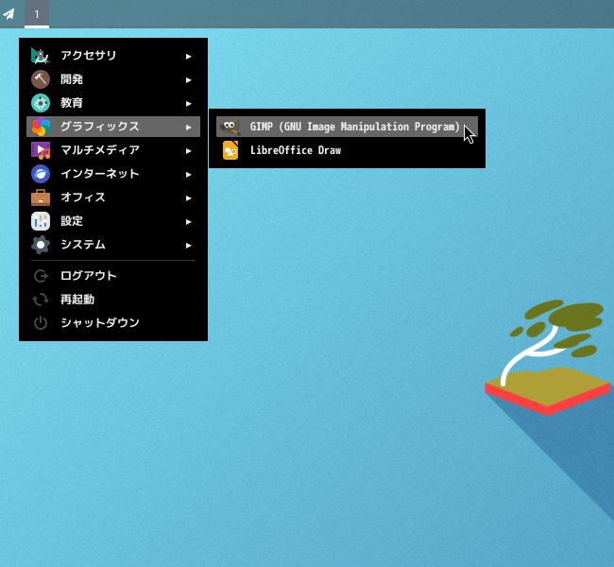Select 再起動 to restart the computer
This screenshot has height=567, width=614.
77,300
